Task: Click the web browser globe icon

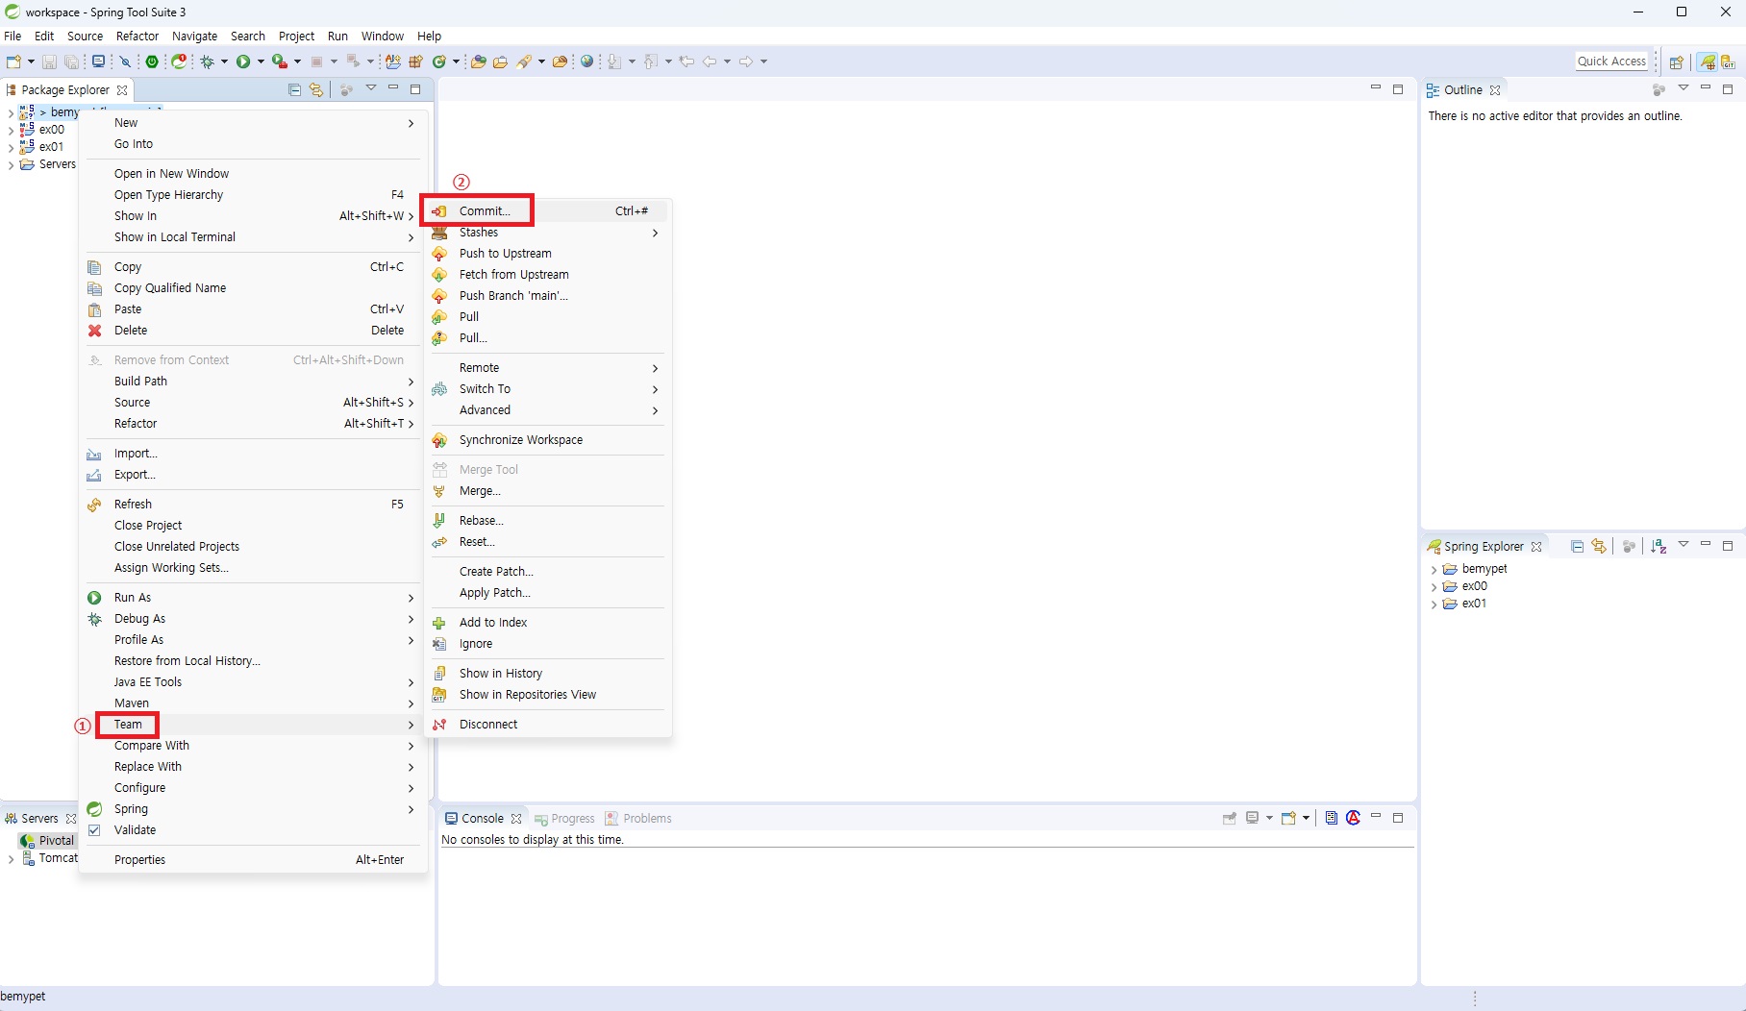Action: pyautogui.click(x=586, y=62)
